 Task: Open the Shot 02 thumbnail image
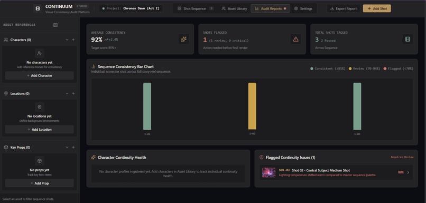(x=268, y=172)
